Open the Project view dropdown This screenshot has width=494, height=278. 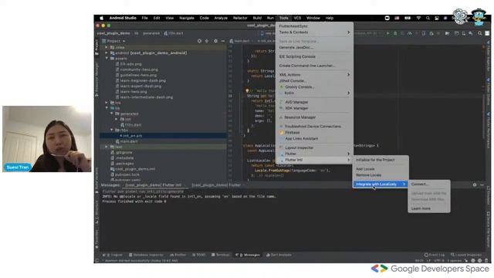tap(114, 41)
